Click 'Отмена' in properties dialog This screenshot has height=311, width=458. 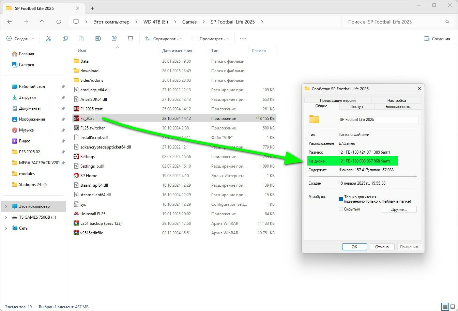[x=382, y=247]
